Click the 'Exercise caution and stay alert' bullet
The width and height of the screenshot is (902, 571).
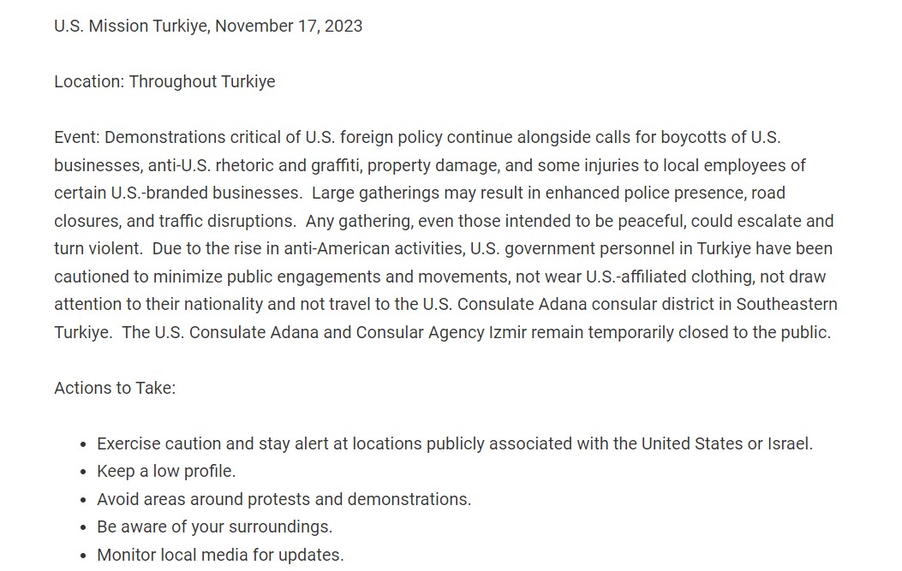455,444
